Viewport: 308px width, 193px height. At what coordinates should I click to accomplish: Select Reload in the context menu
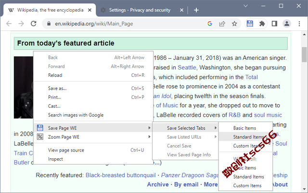pyautogui.click(x=93, y=75)
